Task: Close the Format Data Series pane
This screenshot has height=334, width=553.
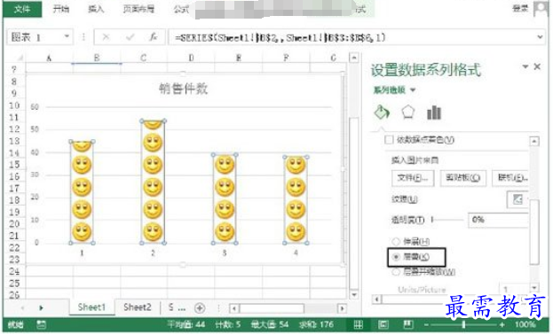Action: point(537,66)
